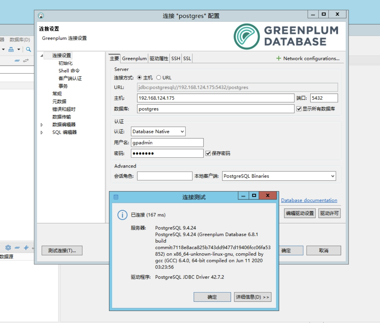The height and width of the screenshot is (323, 380).
Task: Click the Greenplum Database logo
Action: click(286, 36)
